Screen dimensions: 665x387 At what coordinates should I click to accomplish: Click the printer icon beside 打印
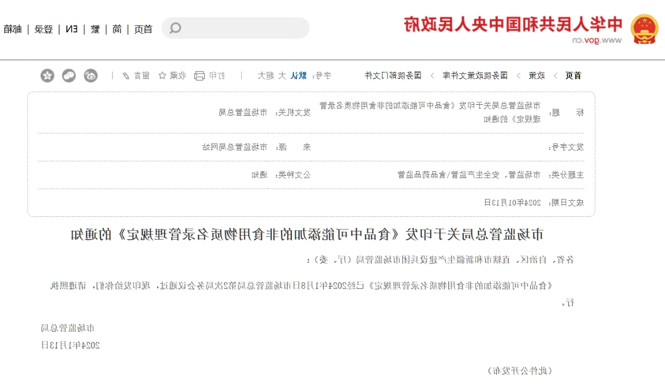coord(199,76)
